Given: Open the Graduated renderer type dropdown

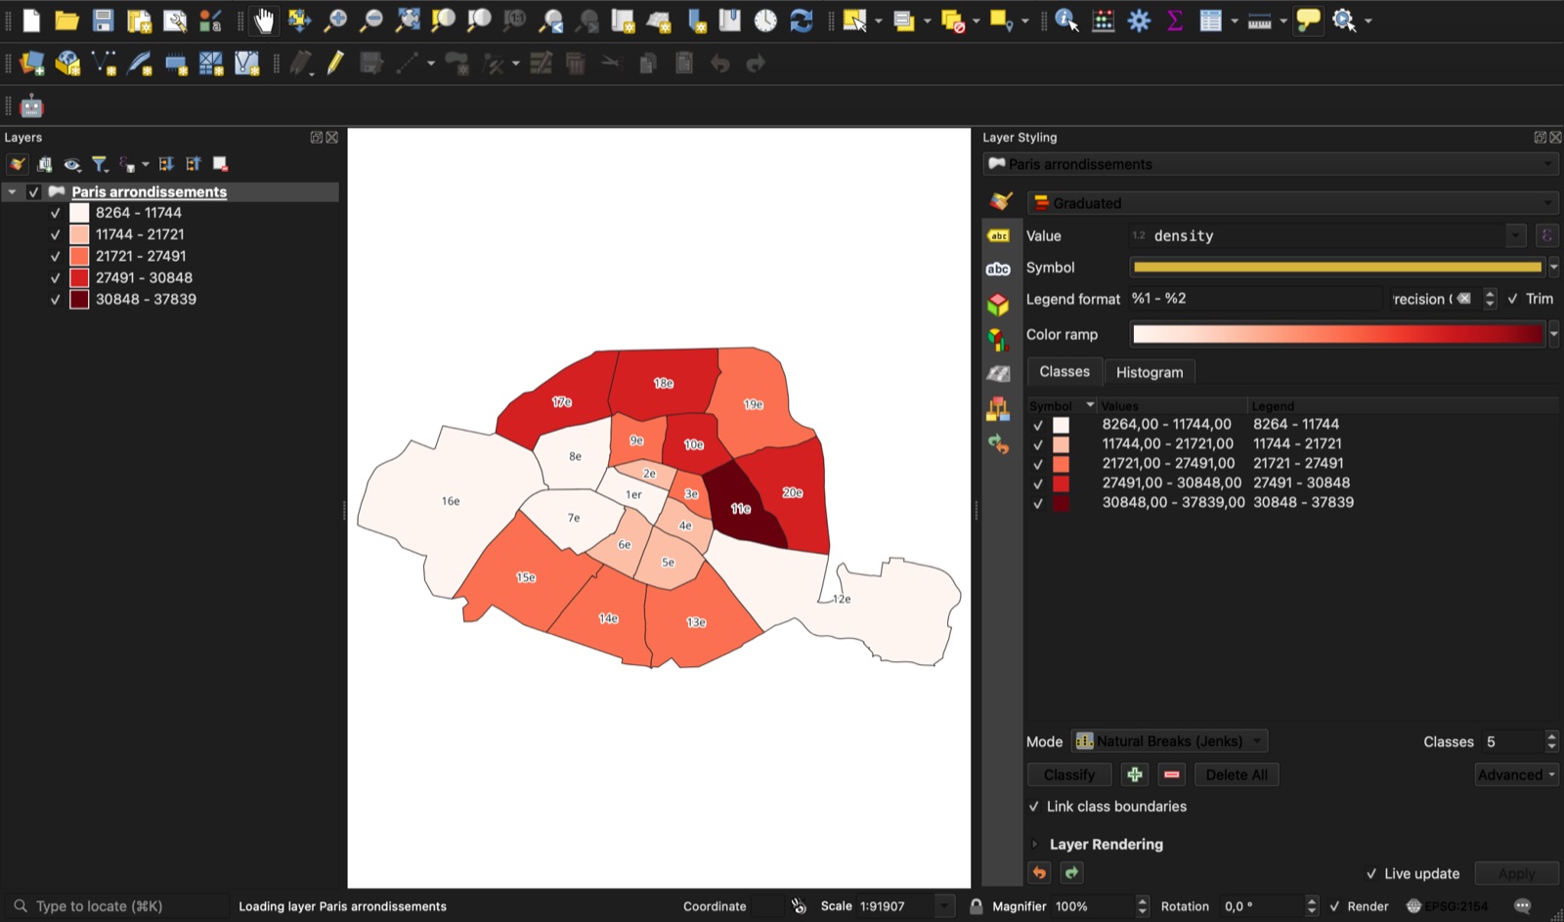Looking at the screenshot, I should (1292, 203).
